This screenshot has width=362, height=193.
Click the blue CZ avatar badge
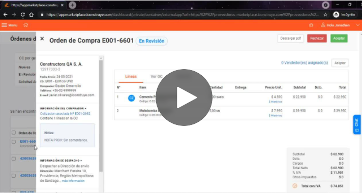coord(131,98)
